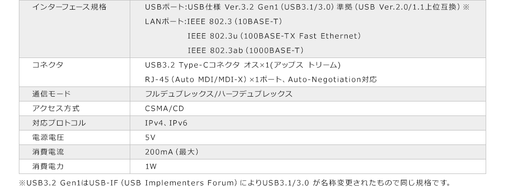This screenshot has height=187, width=506.
Task: Click the CSMA/CD value cell
Action: (165, 109)
